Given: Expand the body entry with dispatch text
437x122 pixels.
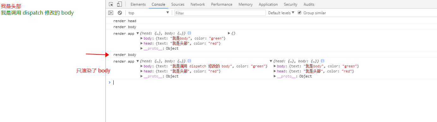Looking at the screenshot, I should coord(142,66).
